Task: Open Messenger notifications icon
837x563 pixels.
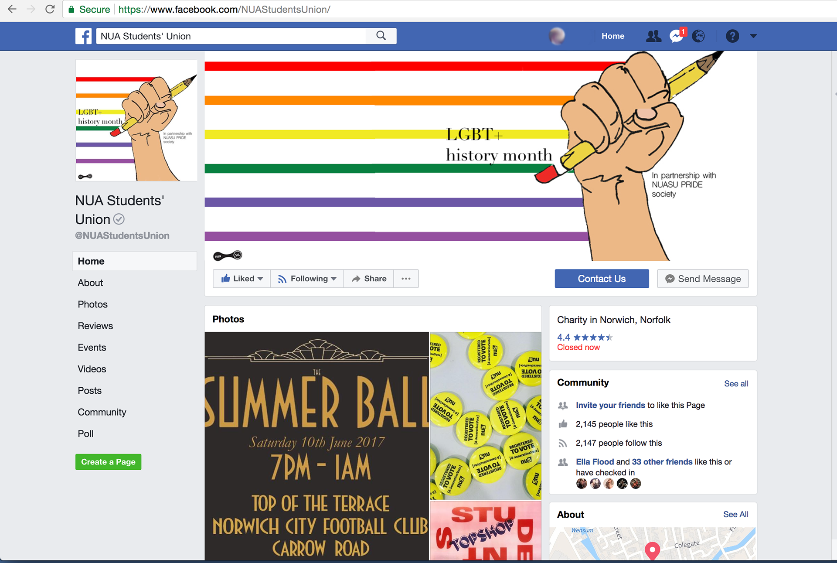Action: tap(677, 36)
